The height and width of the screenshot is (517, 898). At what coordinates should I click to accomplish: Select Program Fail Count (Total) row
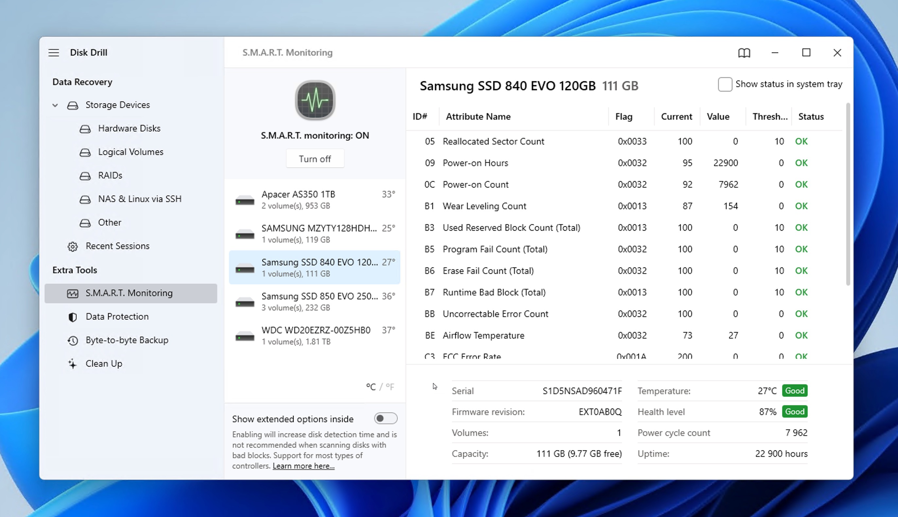(624, 249)
